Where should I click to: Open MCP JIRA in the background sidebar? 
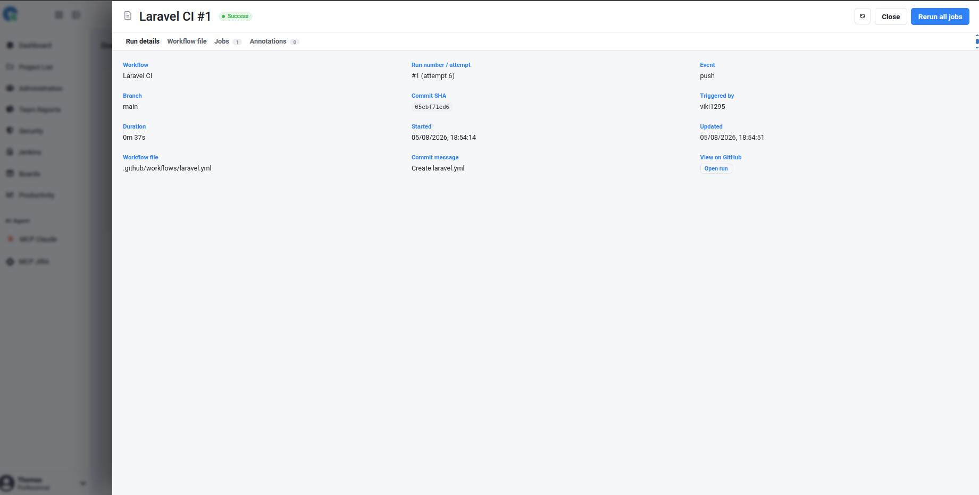click(34, 261)
